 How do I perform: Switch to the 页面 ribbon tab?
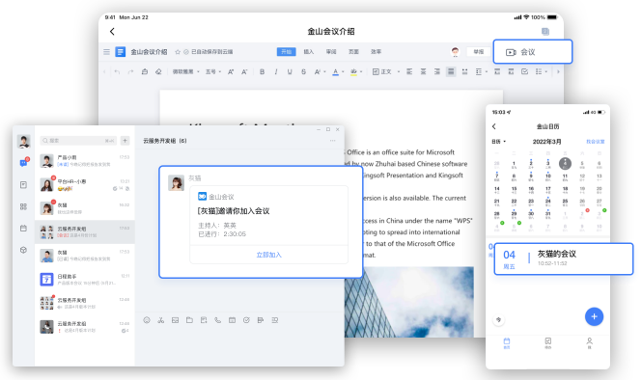click(x=353, y=52)
